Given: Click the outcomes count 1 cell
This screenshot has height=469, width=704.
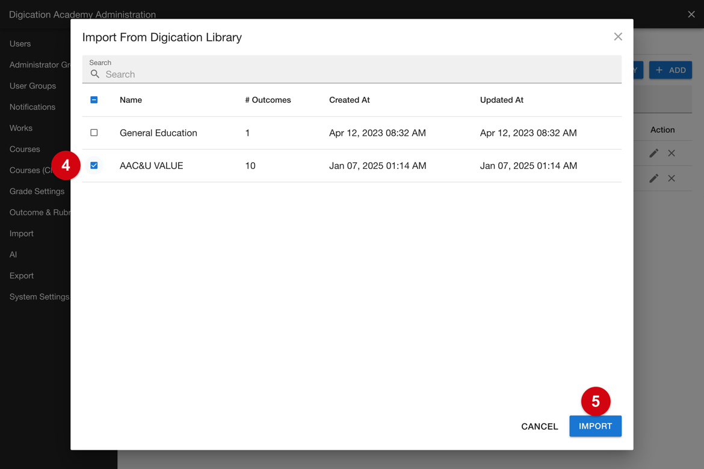Looking at the screenshot, I should click(247, 133).
